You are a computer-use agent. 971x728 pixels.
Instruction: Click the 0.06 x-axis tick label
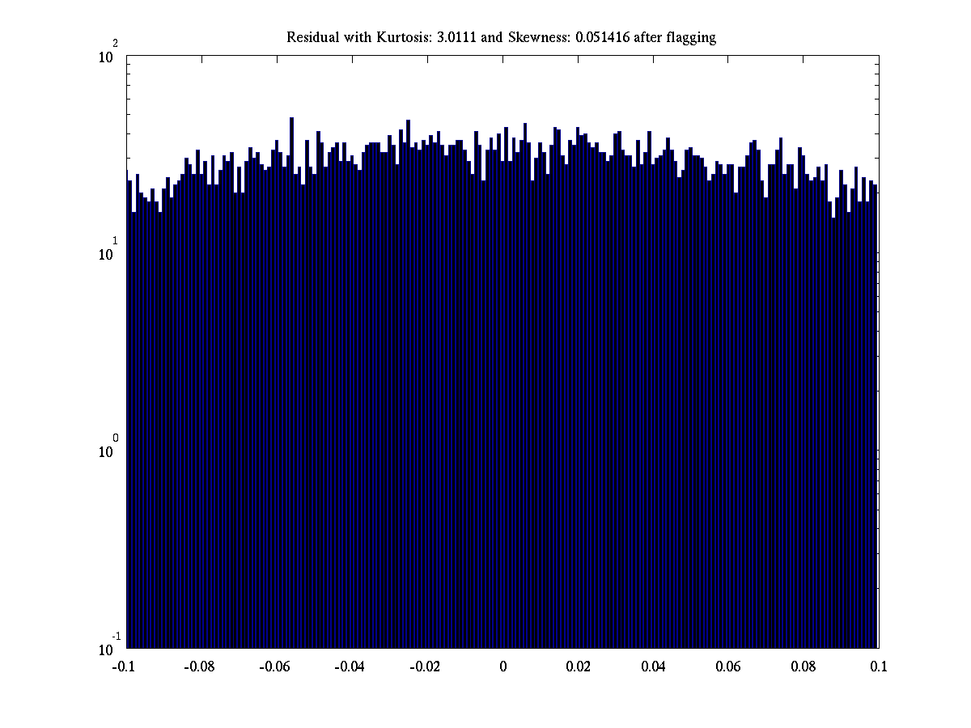(x=728, y=667)
